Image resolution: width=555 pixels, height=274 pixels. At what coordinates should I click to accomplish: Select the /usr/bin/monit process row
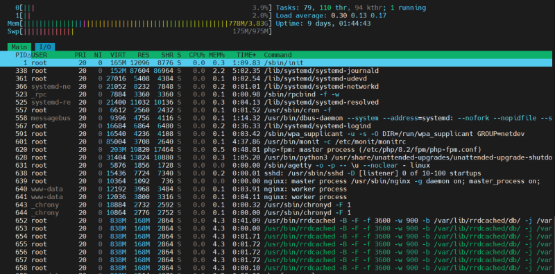276,142
